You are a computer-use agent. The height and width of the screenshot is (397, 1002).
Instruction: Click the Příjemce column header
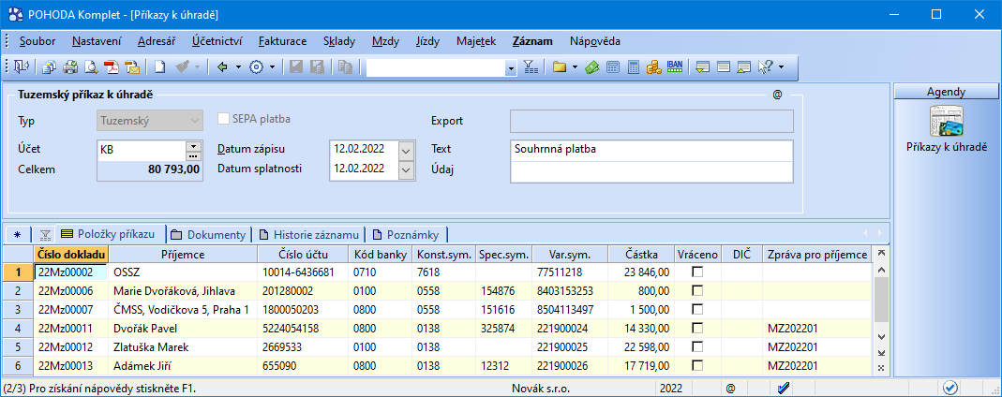click(183, 255)
